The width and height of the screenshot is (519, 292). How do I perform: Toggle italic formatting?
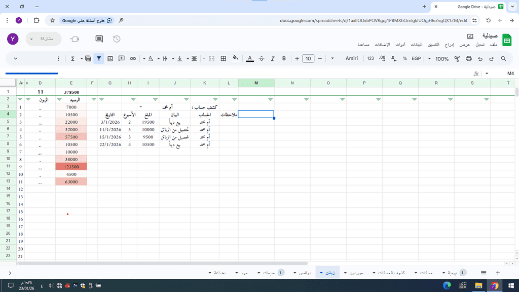[x=273, y=59]
